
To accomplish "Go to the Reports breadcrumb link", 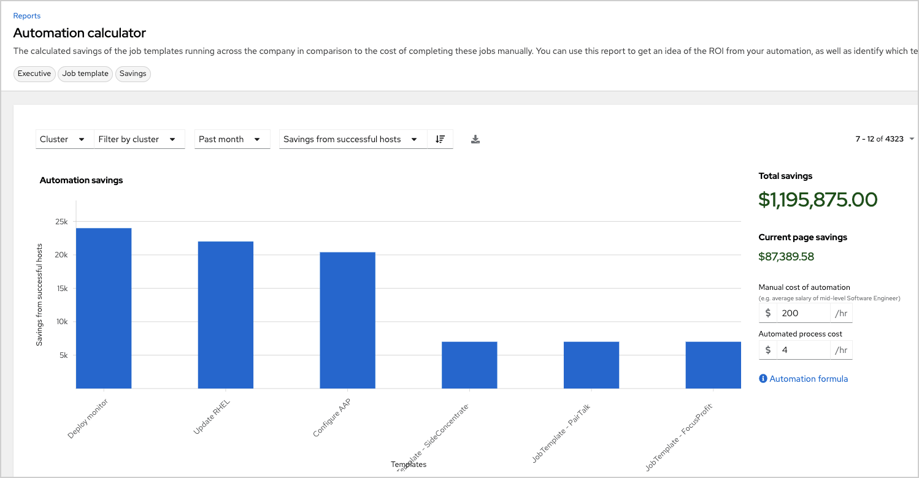I will [x=27, y=16].
